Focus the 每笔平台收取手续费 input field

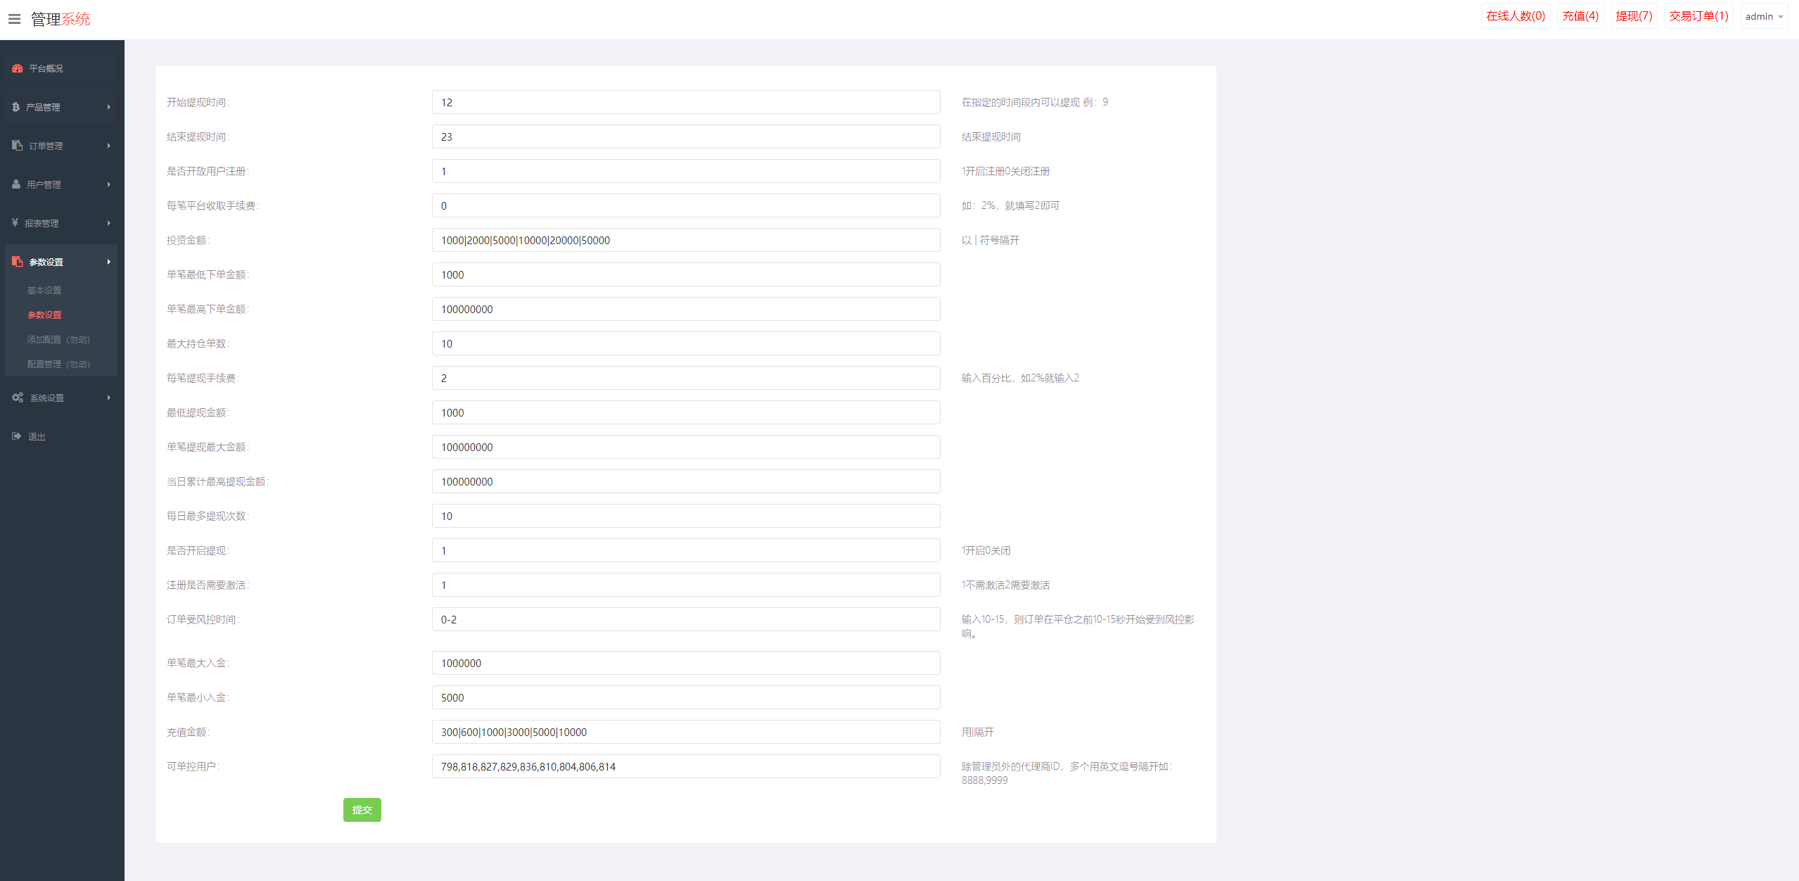686,205
